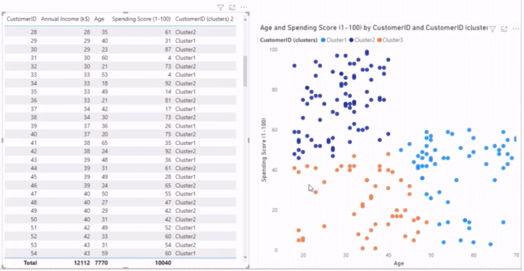The image size is (524, 271).
Task: Sort by Spending Score (1-100) header
Action: click(141, 19)
